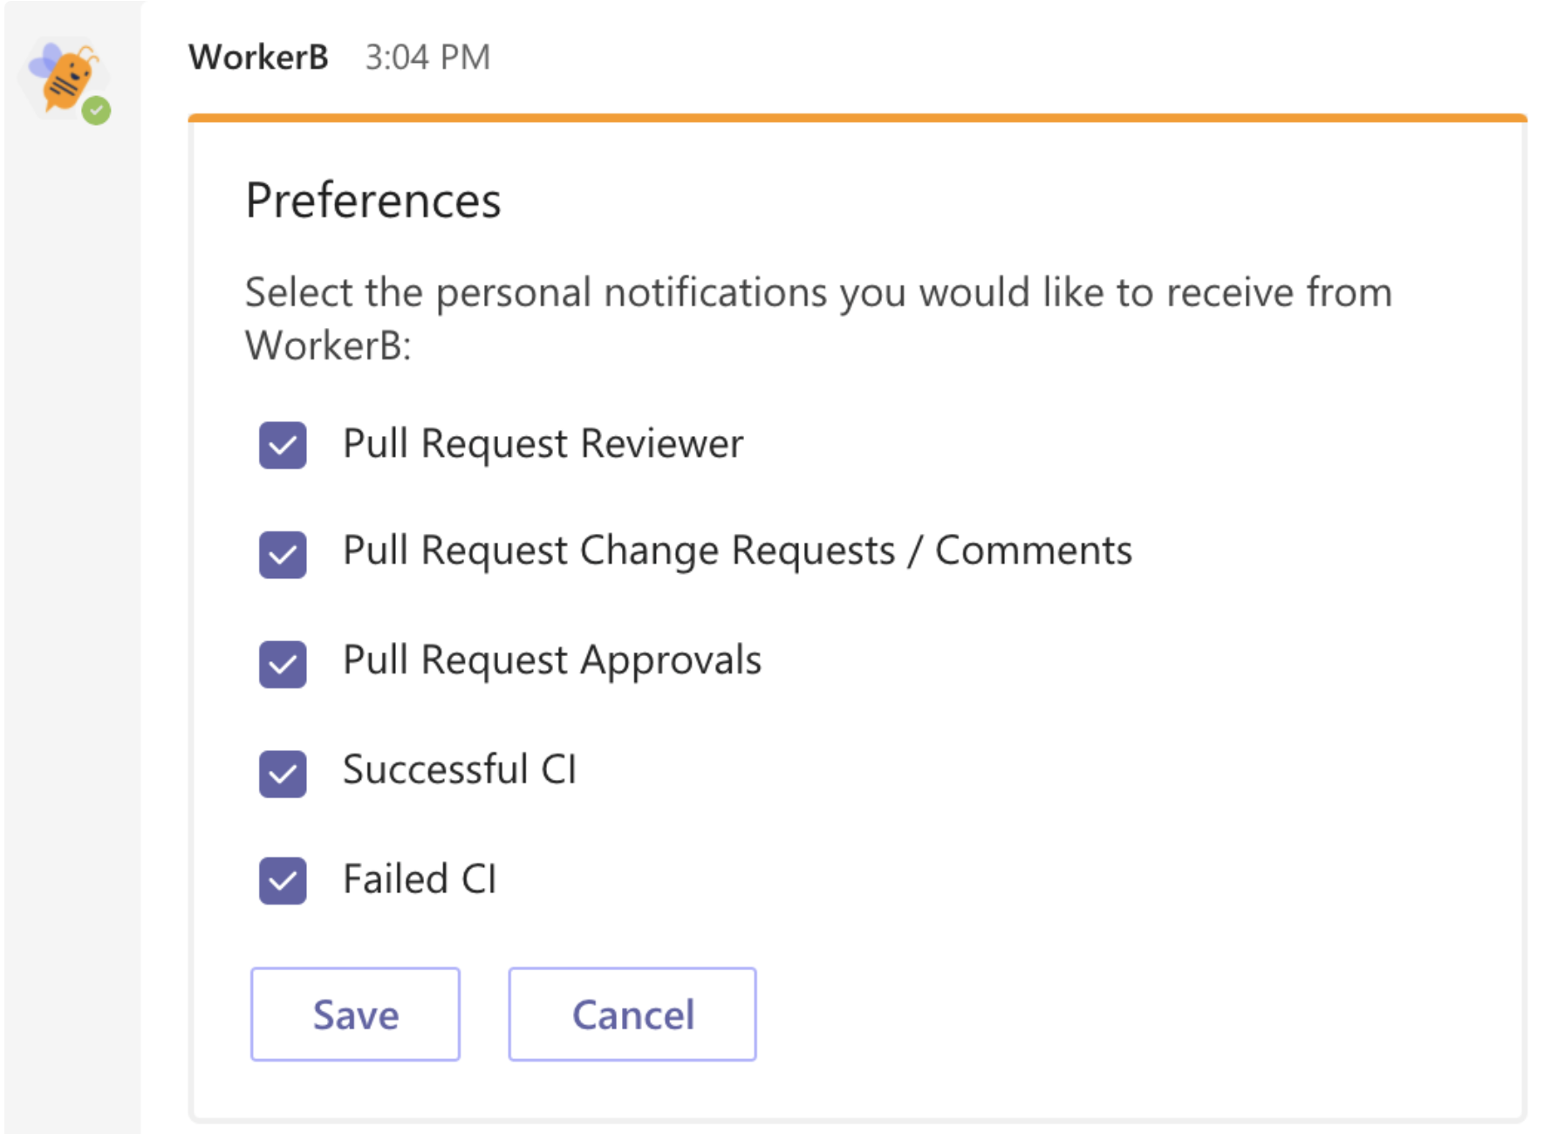The image size is (1544, 1134).
Task: Click the 3:04 PM message timestamp
Action: 427,58
